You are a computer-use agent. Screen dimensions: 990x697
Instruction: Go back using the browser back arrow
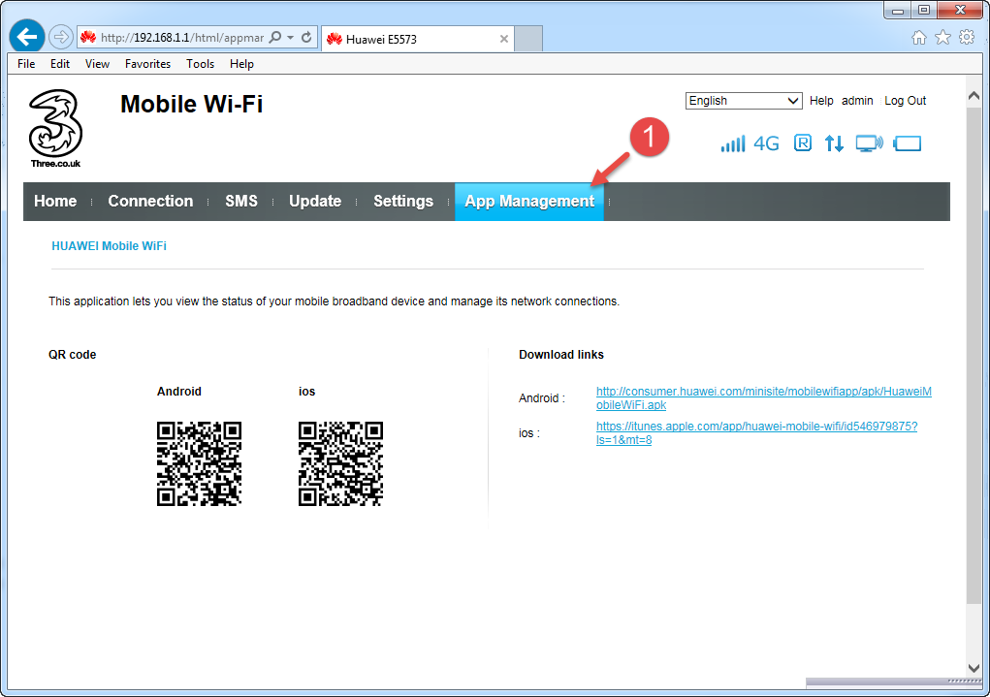click(x=26, y=37)
